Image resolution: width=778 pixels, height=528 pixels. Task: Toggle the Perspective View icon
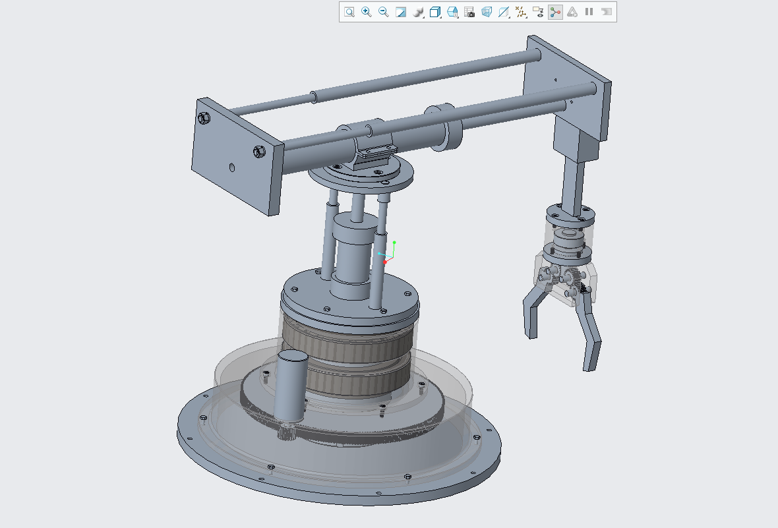click(487, 12)
